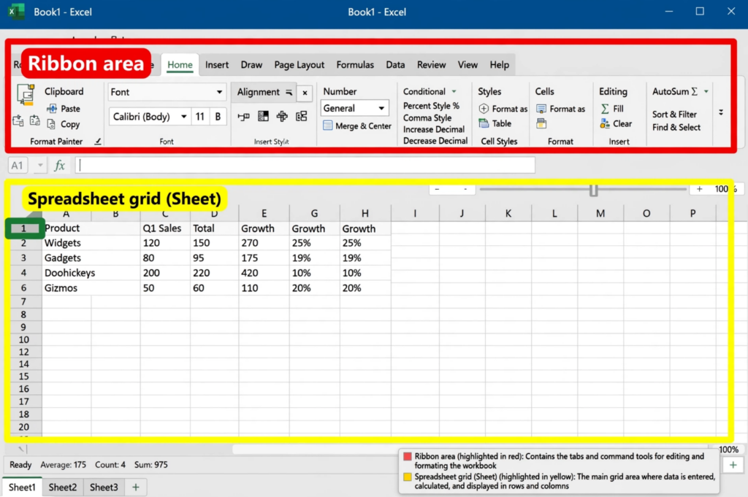748x497 pixels.
Task: Select the cell containing Widgets
Action: coord(91,243)
